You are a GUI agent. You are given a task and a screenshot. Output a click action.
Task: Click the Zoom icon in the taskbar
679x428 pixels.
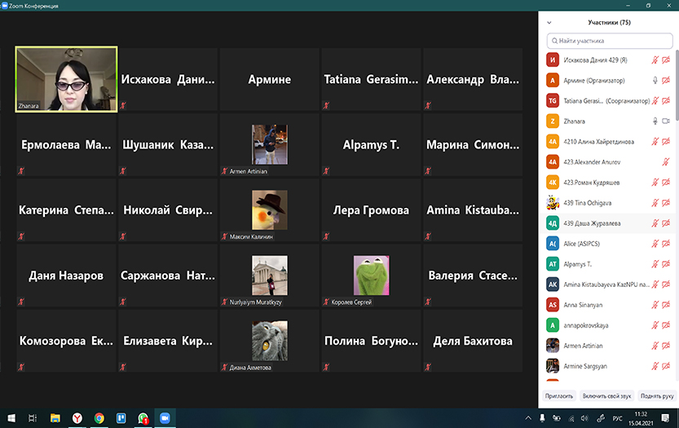point(164,417)
